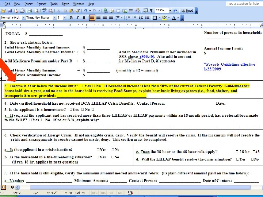Viewport: 263px width, 197px height.
Task: Open the Research pane icon
Action: coord(50,11)
